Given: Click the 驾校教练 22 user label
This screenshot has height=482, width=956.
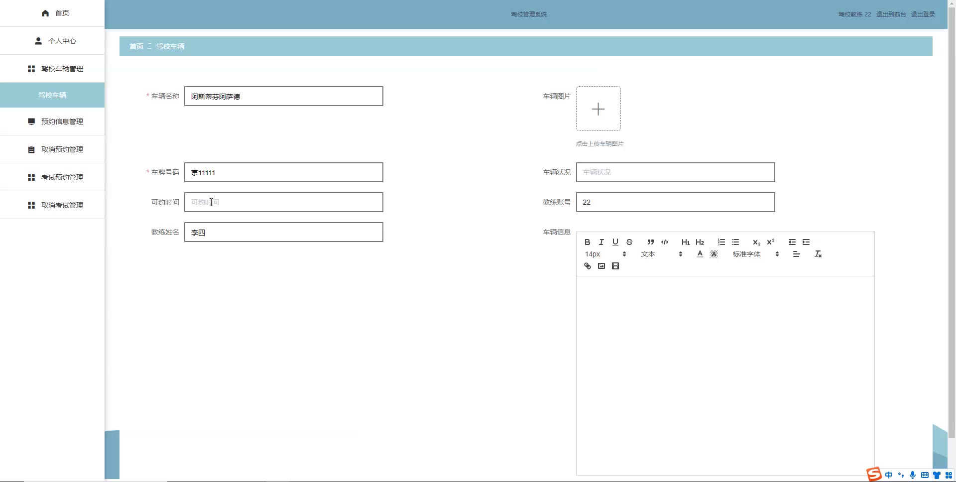Looking at the screenshot, I should [x=855, y=14].
